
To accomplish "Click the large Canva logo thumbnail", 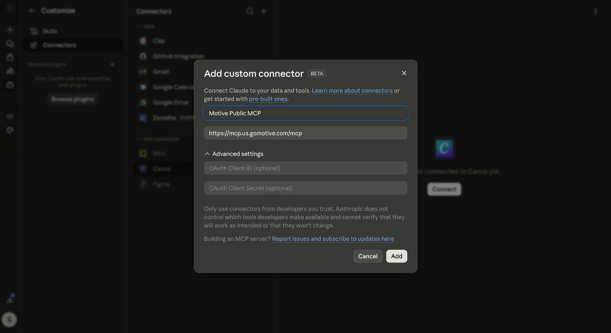I will 444,148.
